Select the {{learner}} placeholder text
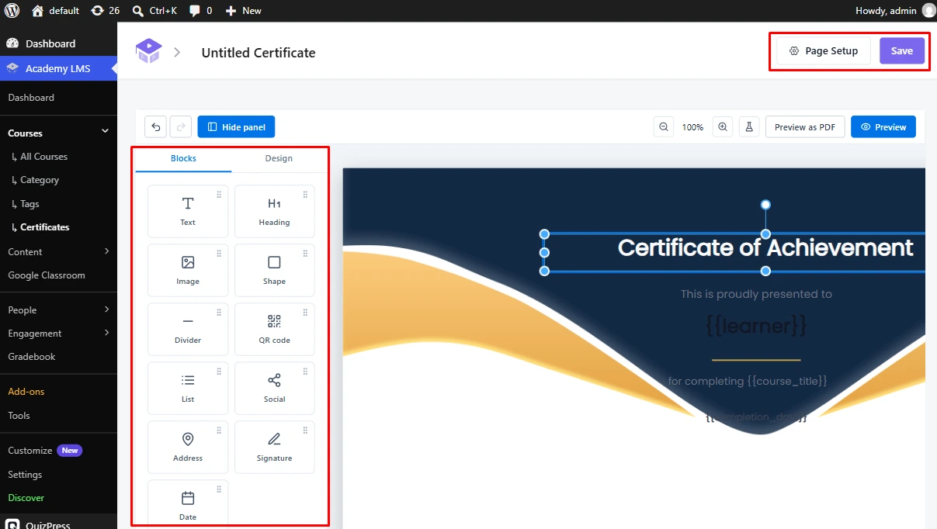 [756, 325]
